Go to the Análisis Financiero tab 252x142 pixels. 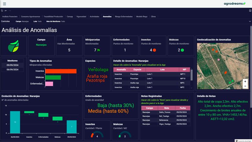(10, 16)
